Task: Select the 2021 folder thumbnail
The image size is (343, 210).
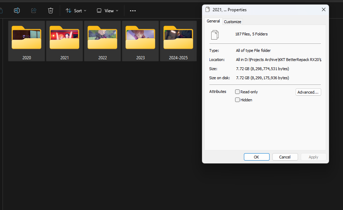Action: [x=64, y=38]
